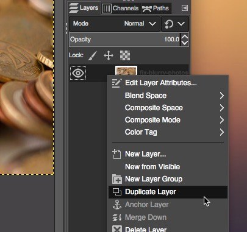This screenshot has height=232, width=247.
Task: Increase opacity with the up stepper arrow
Action: click(185, 37)
